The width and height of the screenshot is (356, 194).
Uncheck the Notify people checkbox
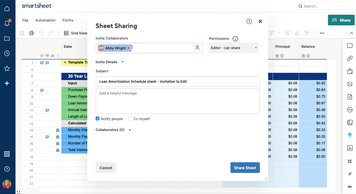pos(97,119)
